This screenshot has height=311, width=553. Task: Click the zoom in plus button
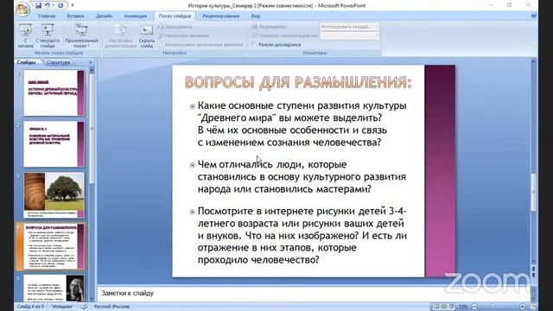click(x=522, y=307)
